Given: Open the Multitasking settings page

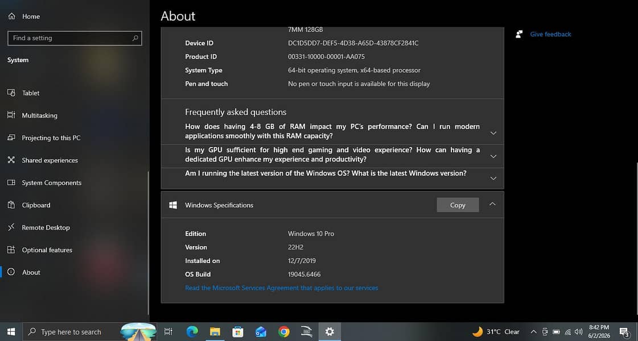Looking at the screenshot, I should coord(39,115).
